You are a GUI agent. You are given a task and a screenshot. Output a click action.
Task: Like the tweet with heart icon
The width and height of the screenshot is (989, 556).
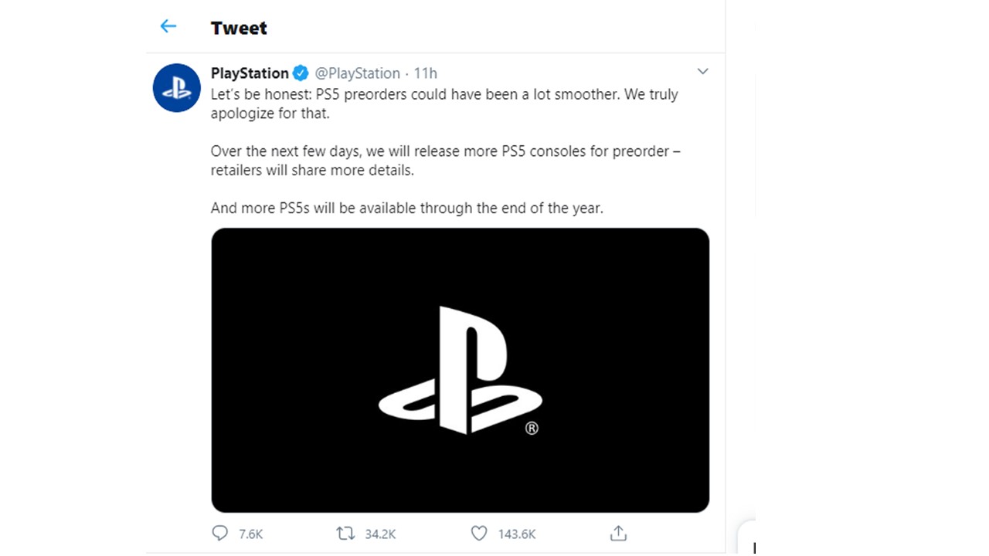tap(479, 533)
